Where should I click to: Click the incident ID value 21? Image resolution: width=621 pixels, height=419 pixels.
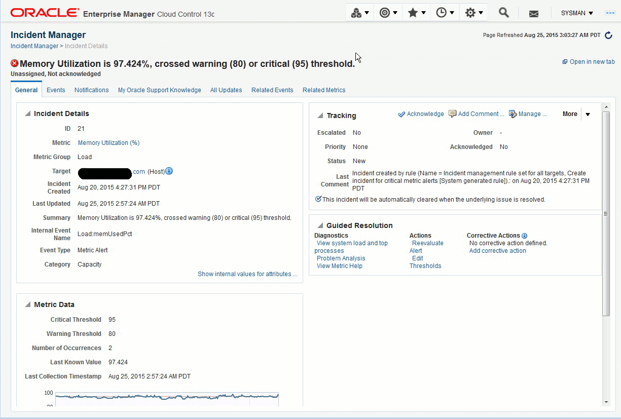[x=81, y=129]
